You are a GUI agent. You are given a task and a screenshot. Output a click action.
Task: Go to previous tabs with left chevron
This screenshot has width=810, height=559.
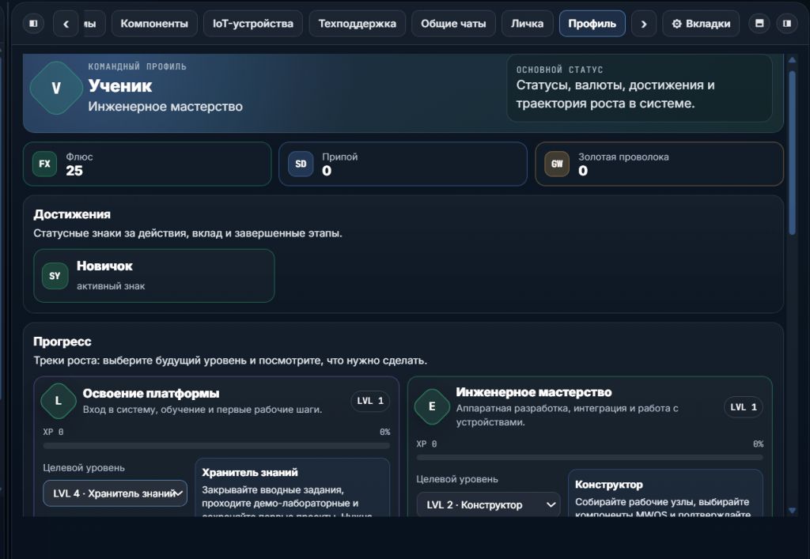pyautogui.click(x=66, y=24)
